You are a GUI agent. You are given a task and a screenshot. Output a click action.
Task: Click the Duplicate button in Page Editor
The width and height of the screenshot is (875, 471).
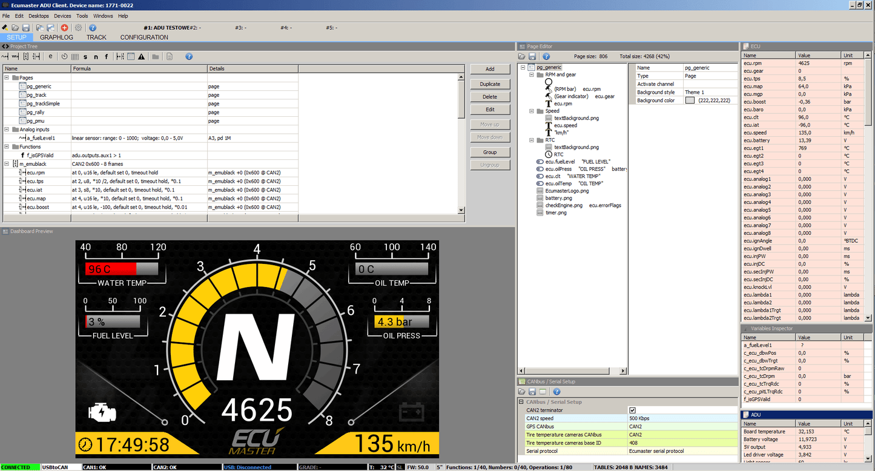click(x=489, y=82)
